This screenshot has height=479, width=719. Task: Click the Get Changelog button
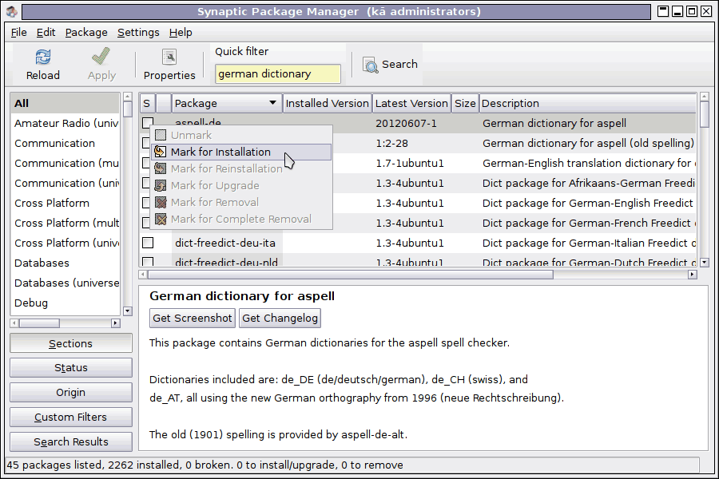[x=280, y=318]
